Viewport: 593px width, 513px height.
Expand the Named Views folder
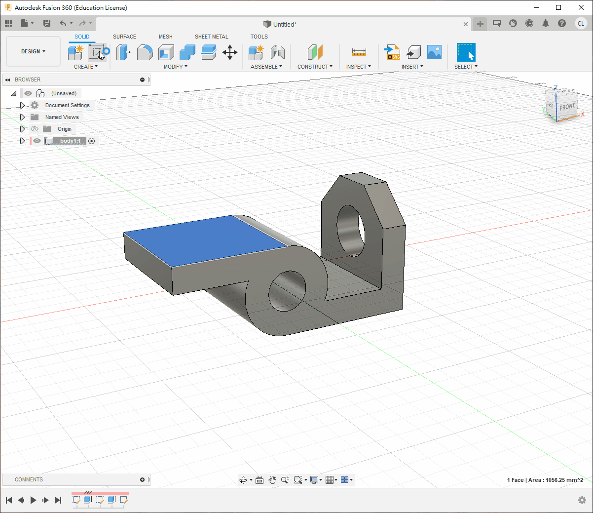(22, 117)
